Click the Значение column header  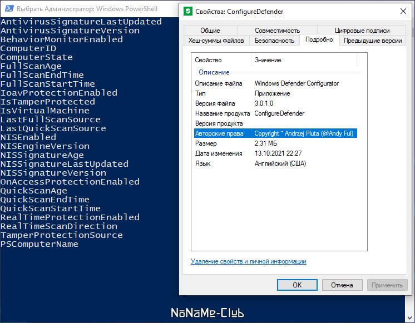pos(304,60)
